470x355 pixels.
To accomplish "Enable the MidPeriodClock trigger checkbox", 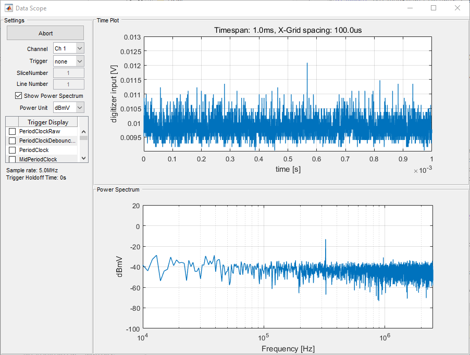I will (13, 159).
